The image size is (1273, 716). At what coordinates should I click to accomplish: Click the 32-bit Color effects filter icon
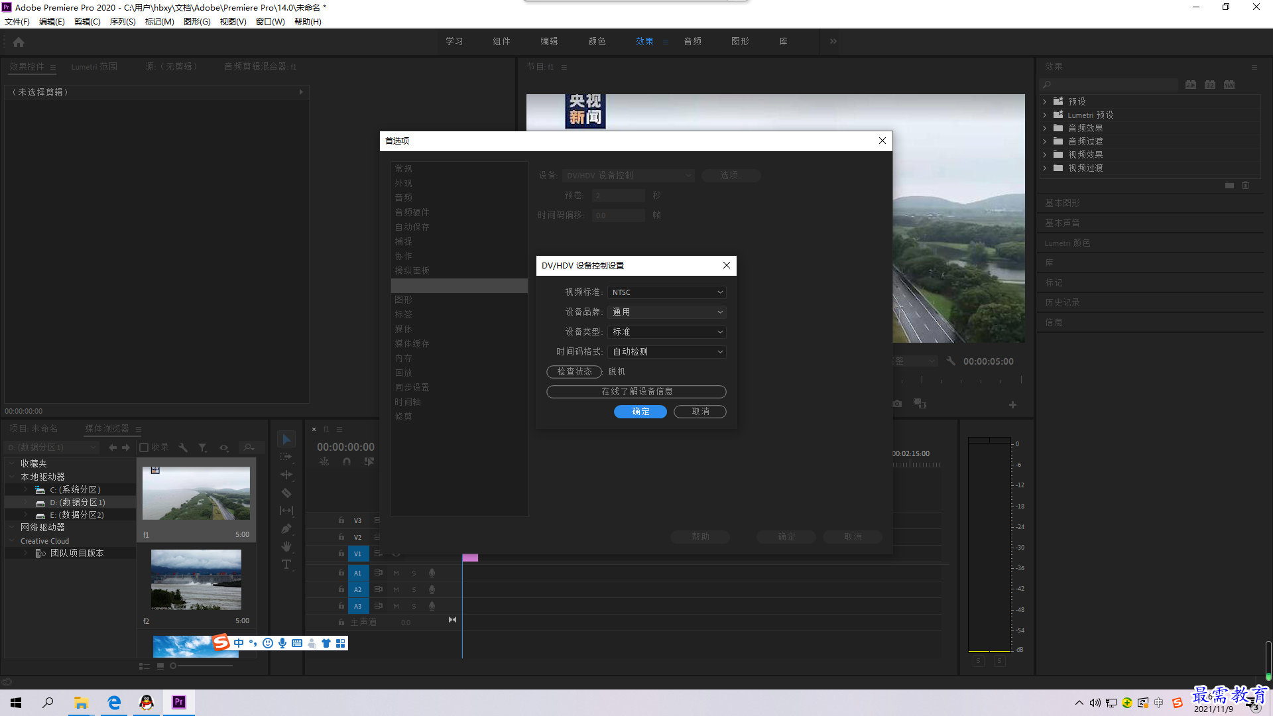pyautogui.click(x=1210, y=85)
